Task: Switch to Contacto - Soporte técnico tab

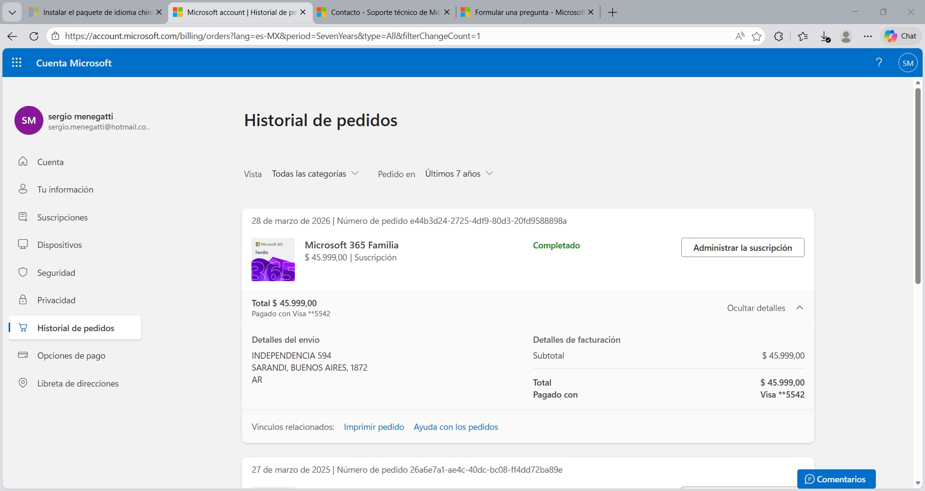Action: pos(383,13)
